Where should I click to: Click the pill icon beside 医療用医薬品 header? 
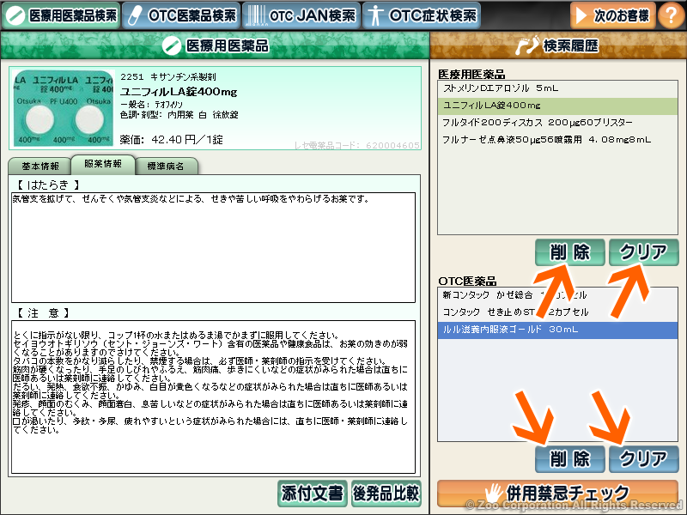click(171, 45)
